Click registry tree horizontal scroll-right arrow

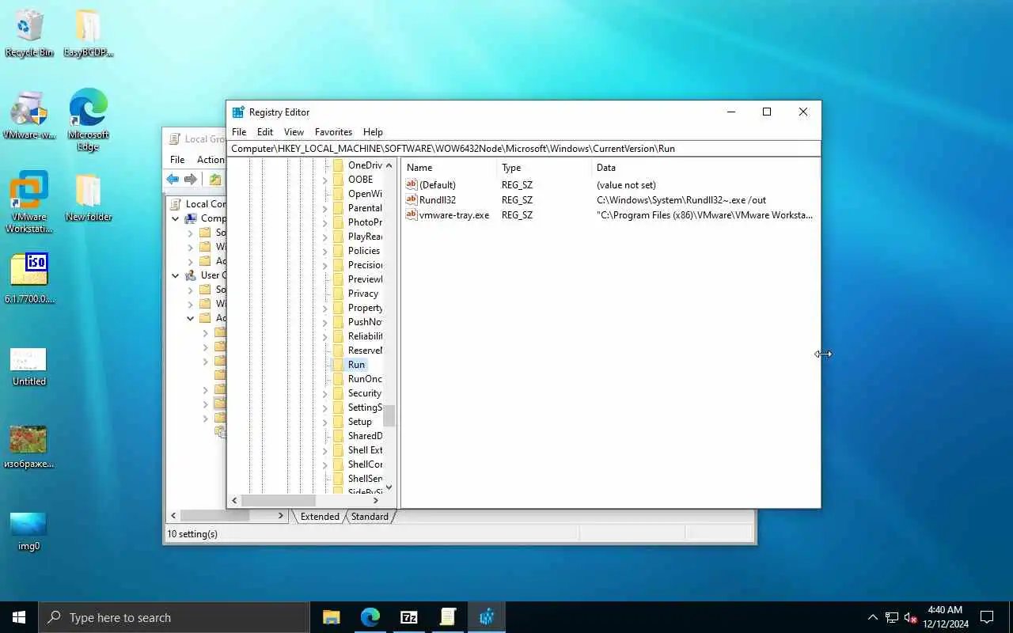[x=376, y=500]
